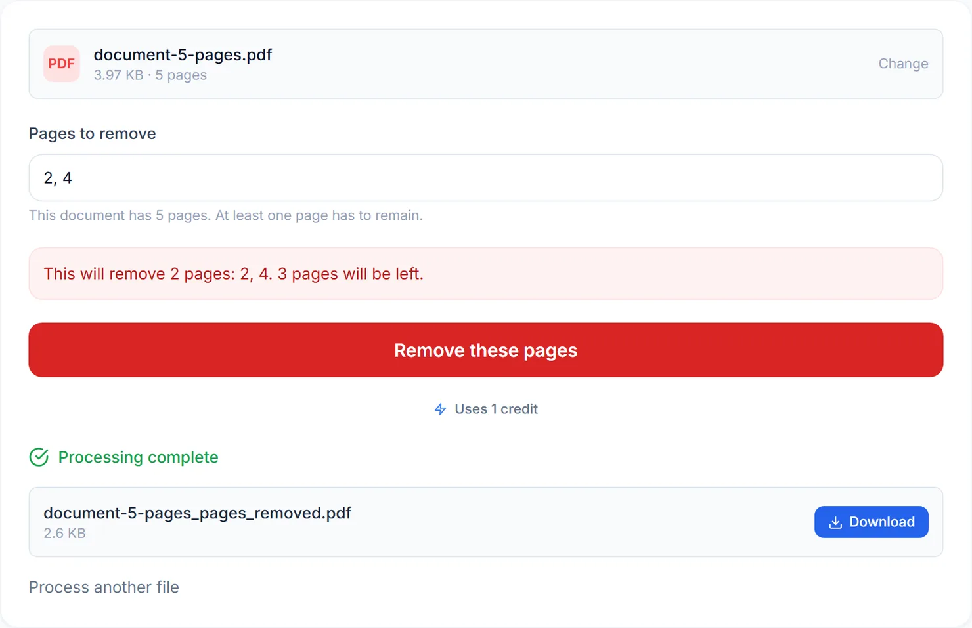Click the 2.6 KB output size text
972x628 pixels.
point(64,533)
